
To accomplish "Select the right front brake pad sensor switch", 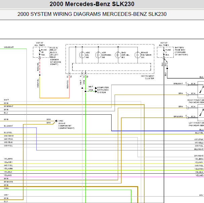I will [x=202, y=90].
